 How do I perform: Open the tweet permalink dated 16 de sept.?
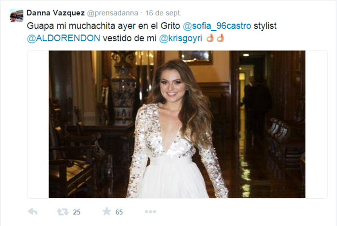(x=163, y=13)
